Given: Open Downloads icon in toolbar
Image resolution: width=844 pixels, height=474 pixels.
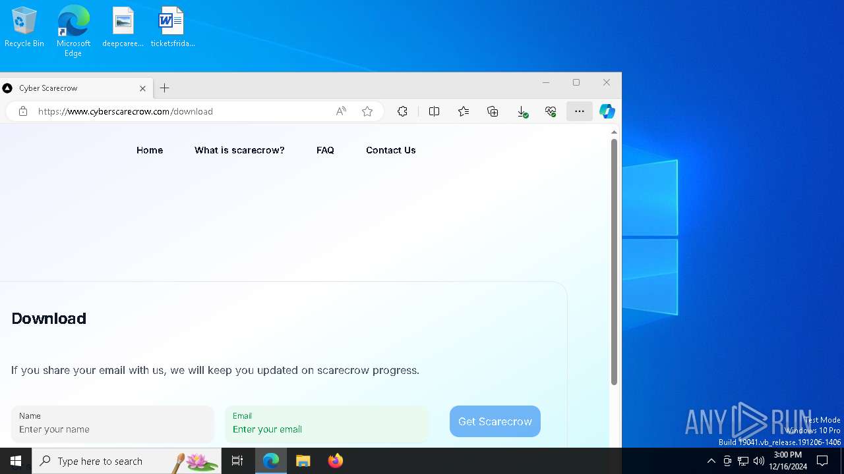Looking at the screenshot, I should tap(522, 112).
